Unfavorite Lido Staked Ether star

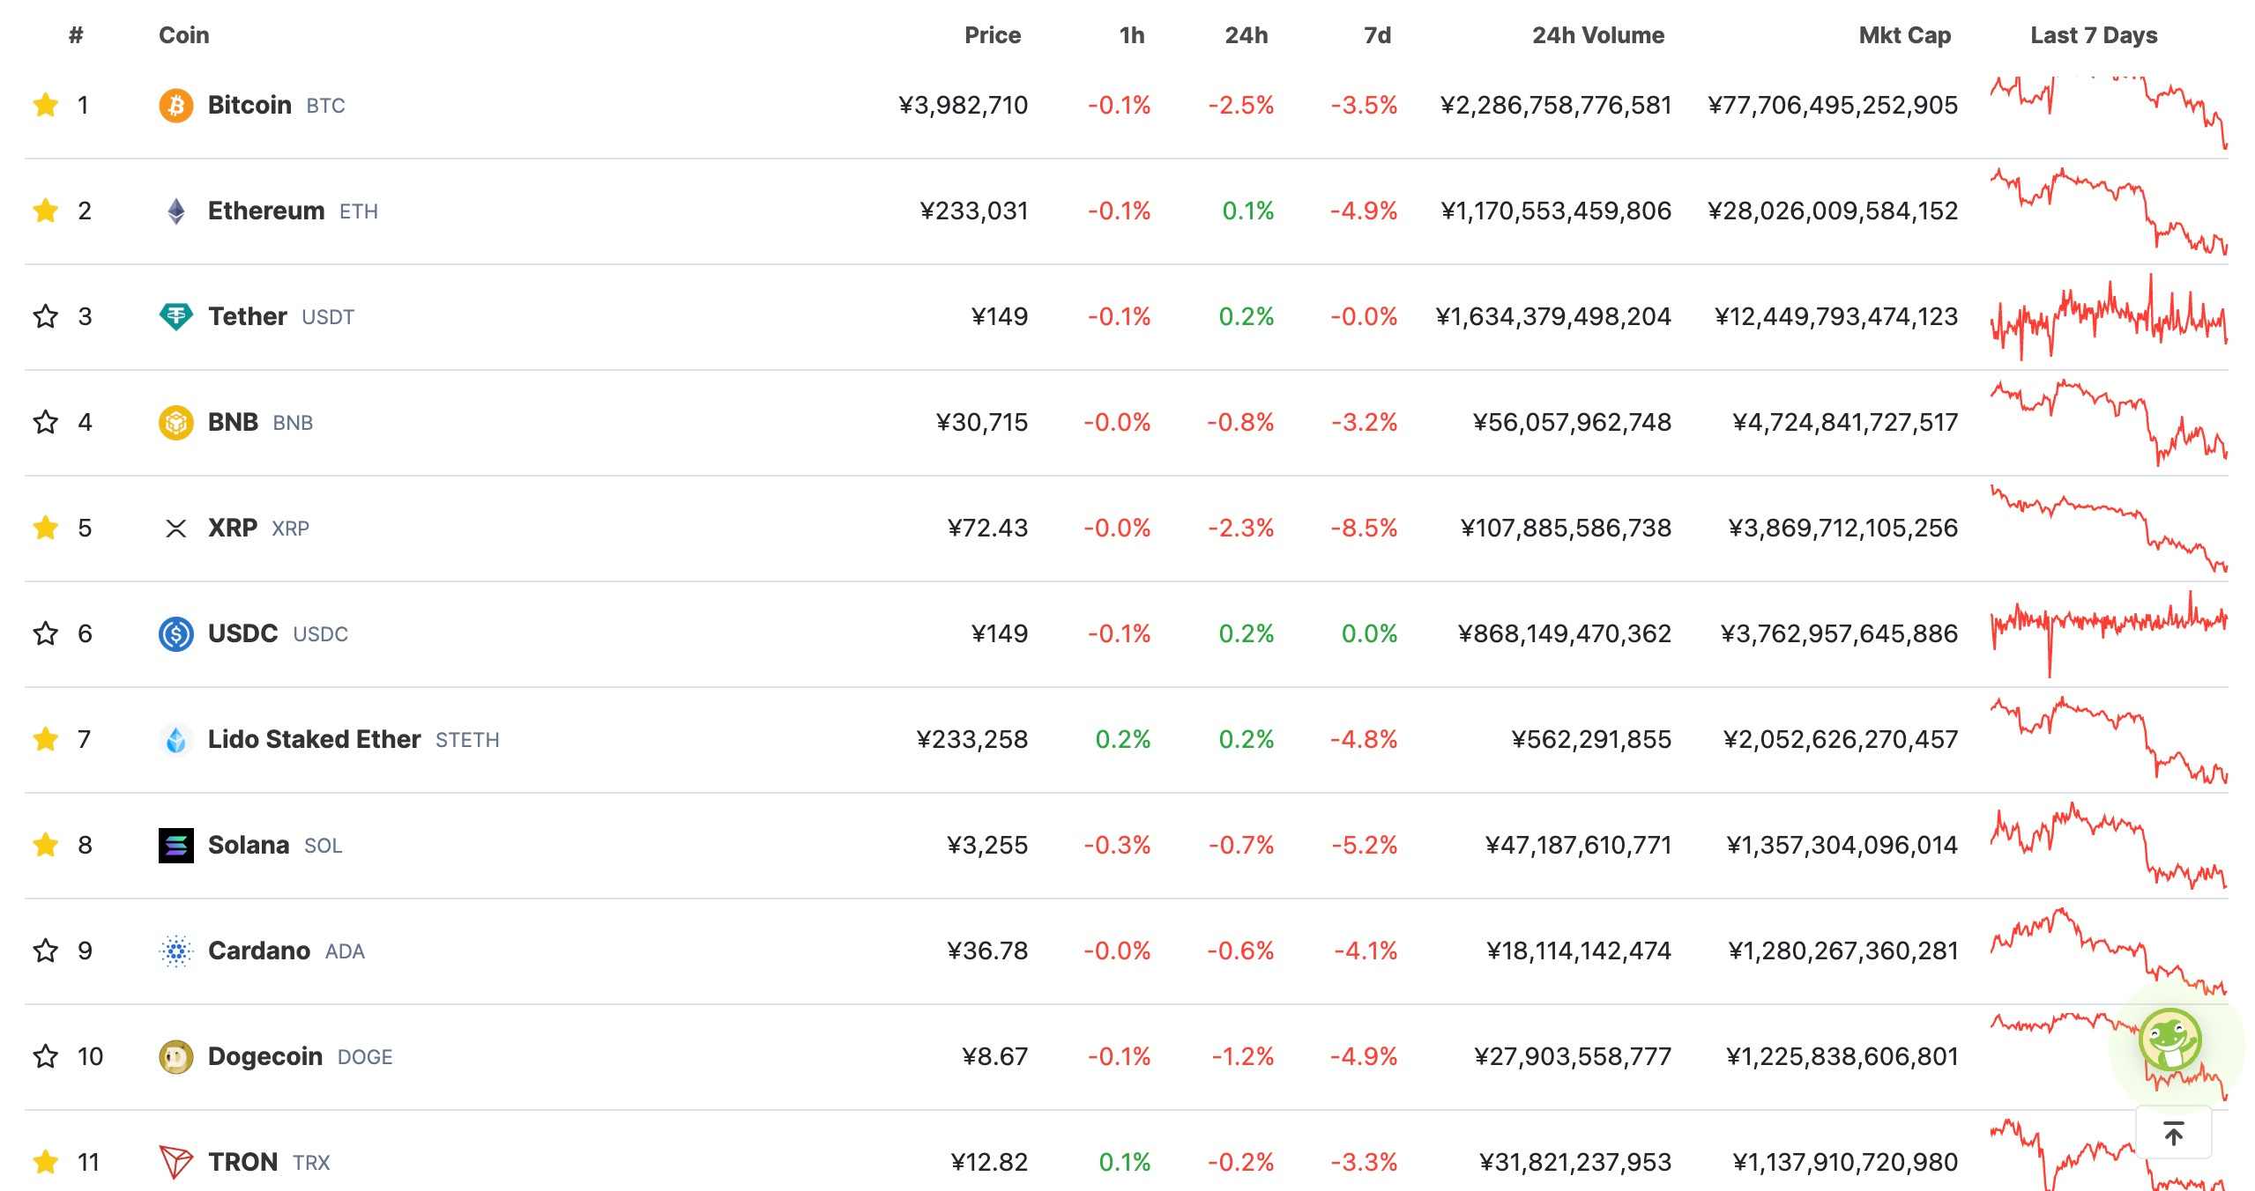click(x=46, y=740)
